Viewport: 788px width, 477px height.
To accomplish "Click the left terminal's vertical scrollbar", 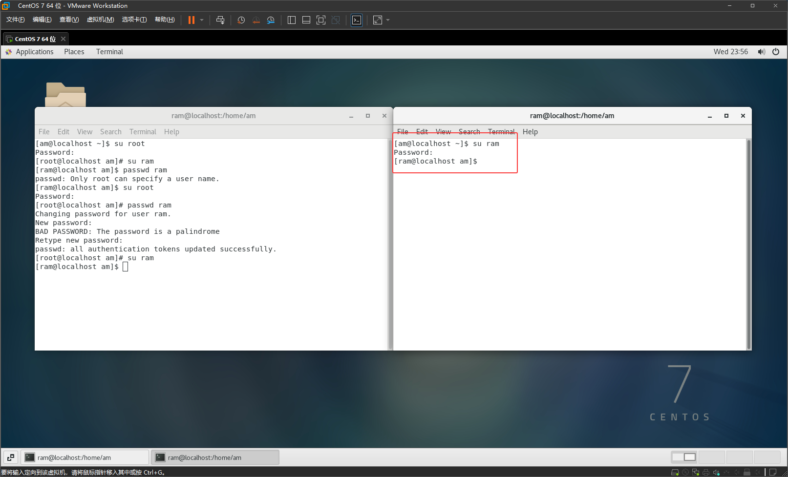I will coord(390,244).
